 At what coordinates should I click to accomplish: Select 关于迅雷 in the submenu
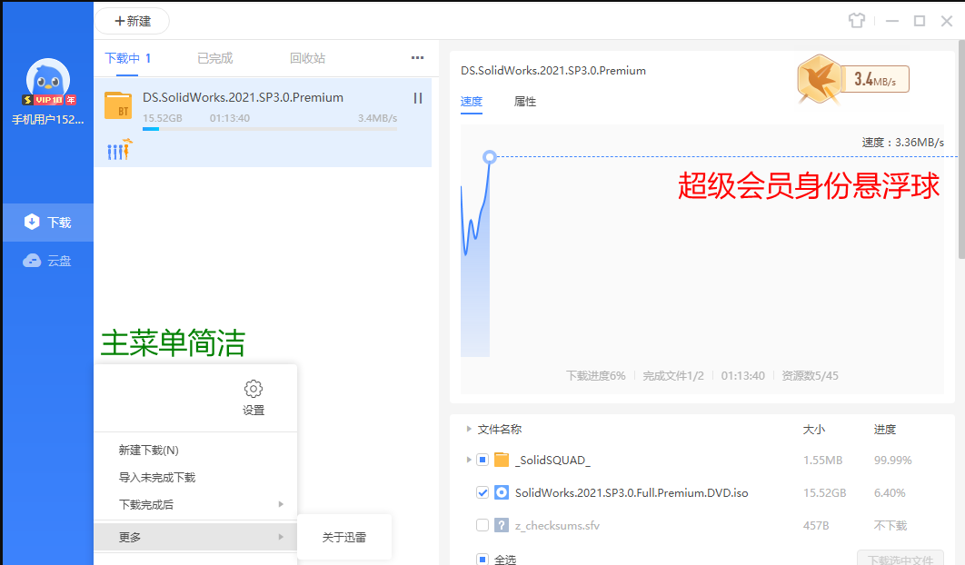click(x=344, y=538)
